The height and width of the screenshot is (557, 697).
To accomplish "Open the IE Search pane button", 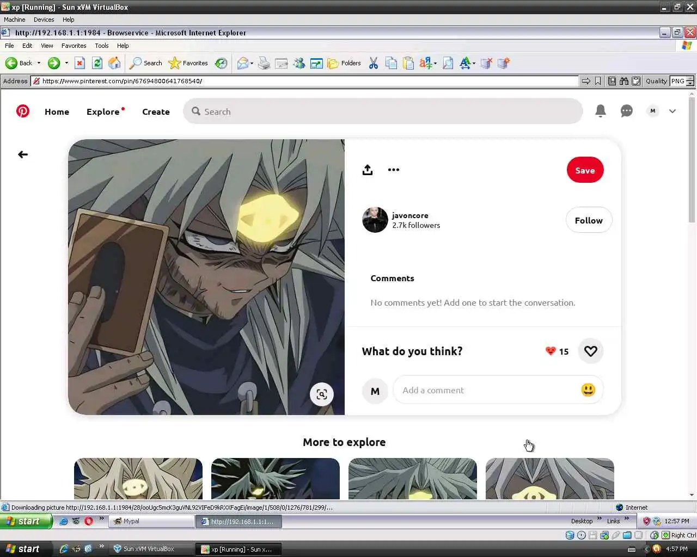I will pos(146,63).
